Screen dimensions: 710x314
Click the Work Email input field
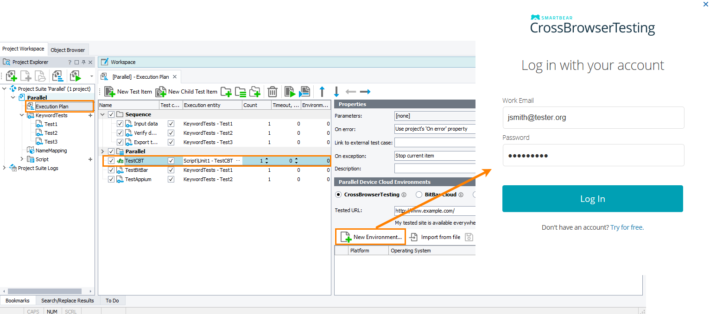pos(593,118)
